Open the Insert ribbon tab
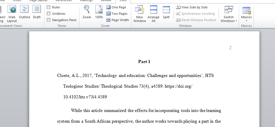This screenshot has width=275, height=127. [17, 1]
